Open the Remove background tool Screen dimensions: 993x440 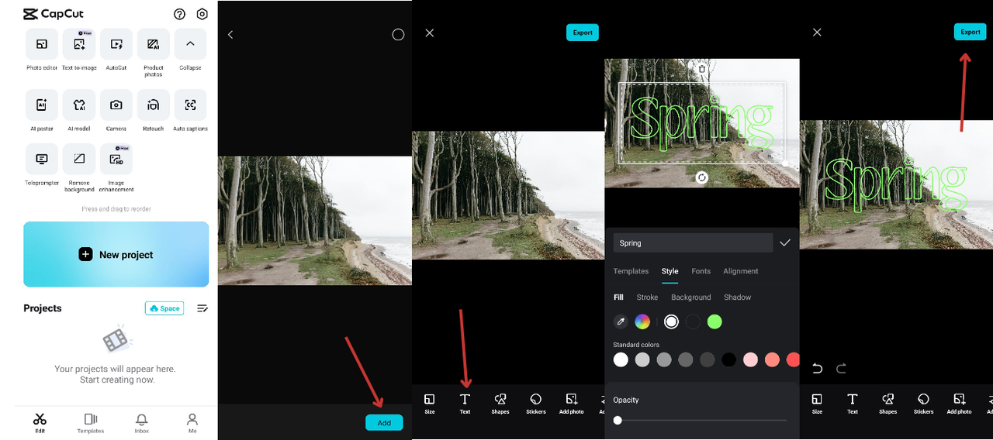pyautogui.click(x=79, y=159)
